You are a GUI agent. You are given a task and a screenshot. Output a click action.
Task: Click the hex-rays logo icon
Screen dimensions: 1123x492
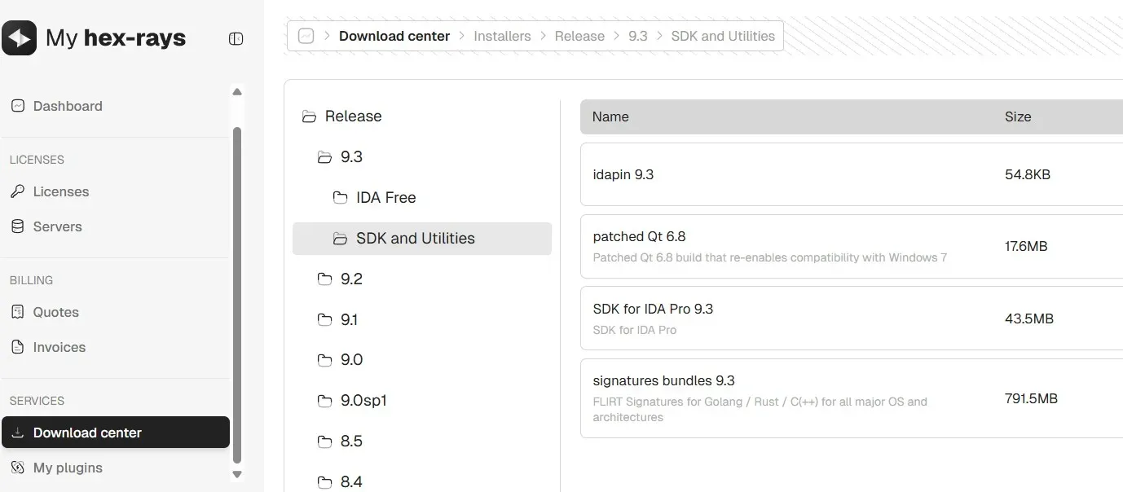(20, 38)
